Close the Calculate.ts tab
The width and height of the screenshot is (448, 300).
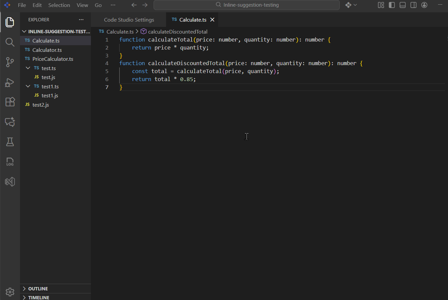click(212, 20)
